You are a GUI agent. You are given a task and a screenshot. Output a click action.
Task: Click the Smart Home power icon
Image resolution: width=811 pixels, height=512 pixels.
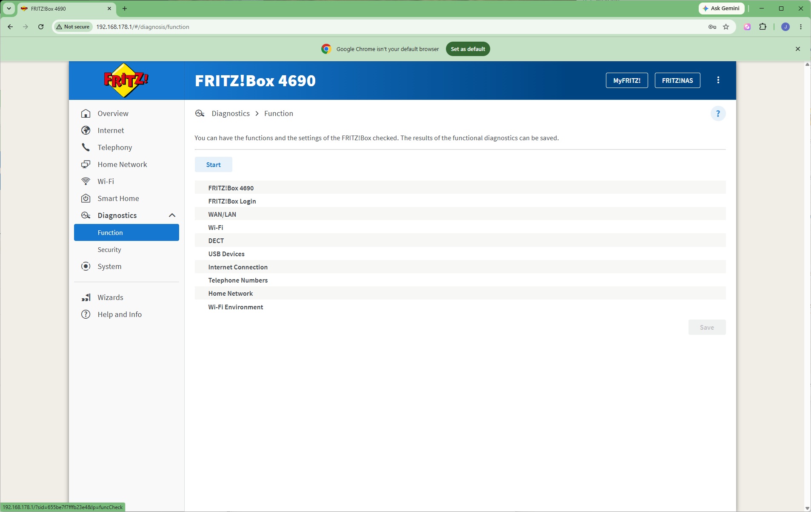[86, 198]
